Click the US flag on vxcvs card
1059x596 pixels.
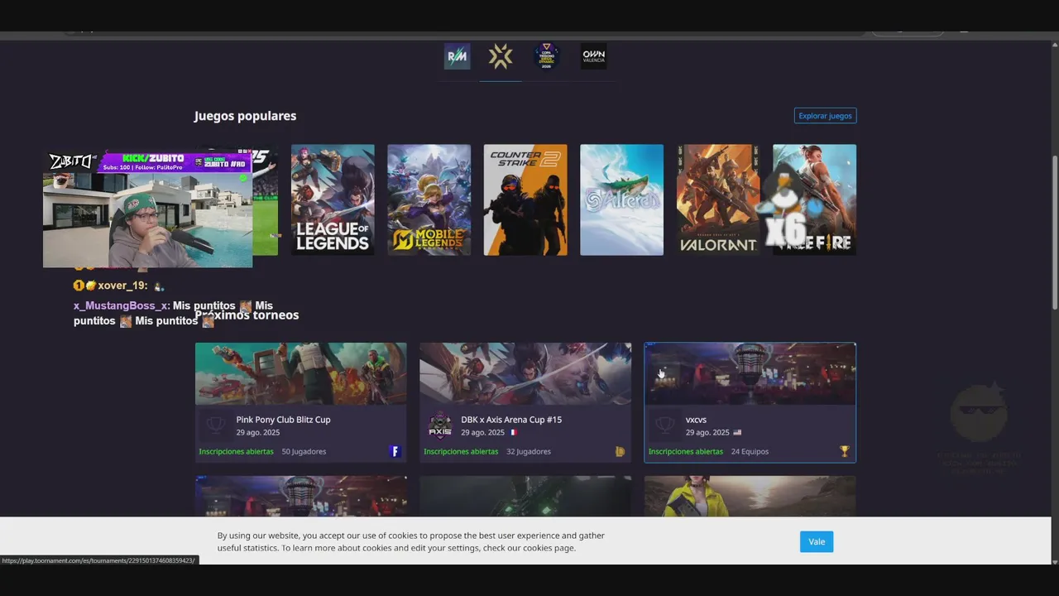[x=737, y=432]
